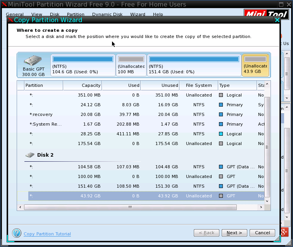The height and width of the screenshot is (247, 293).
Task: Click the Back button
Action: 207,233
